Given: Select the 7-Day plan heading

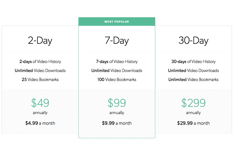Looking at the screenshot, I should (117, 40).
